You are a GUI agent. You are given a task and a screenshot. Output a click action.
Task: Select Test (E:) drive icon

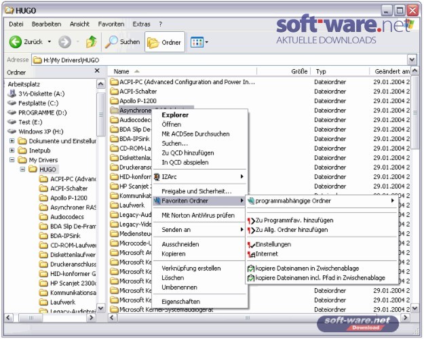click(12, 121)
